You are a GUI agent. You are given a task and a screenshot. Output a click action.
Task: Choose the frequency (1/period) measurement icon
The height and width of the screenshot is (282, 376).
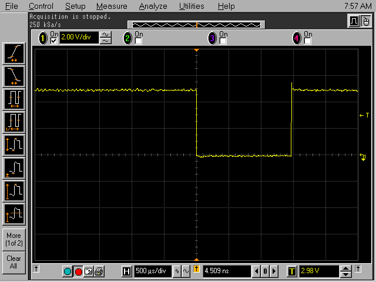point(14,122)
